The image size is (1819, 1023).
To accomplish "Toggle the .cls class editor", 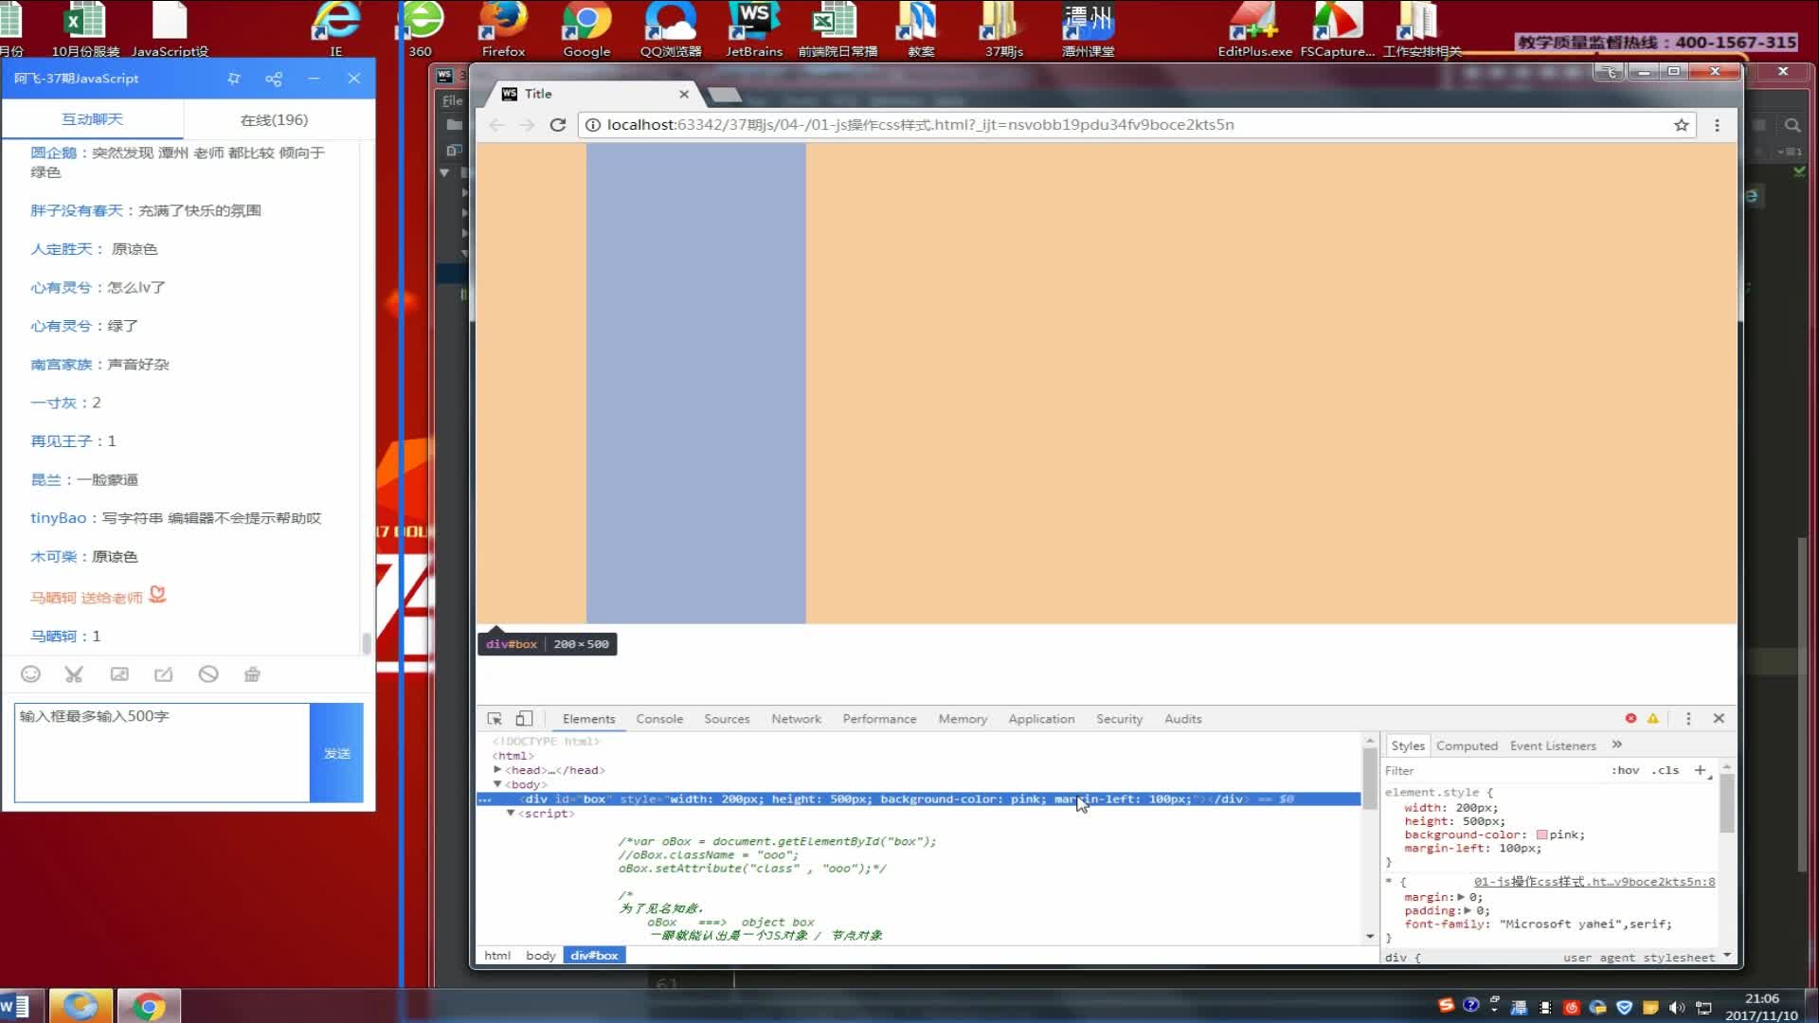I will click(x=1665, y=770).
